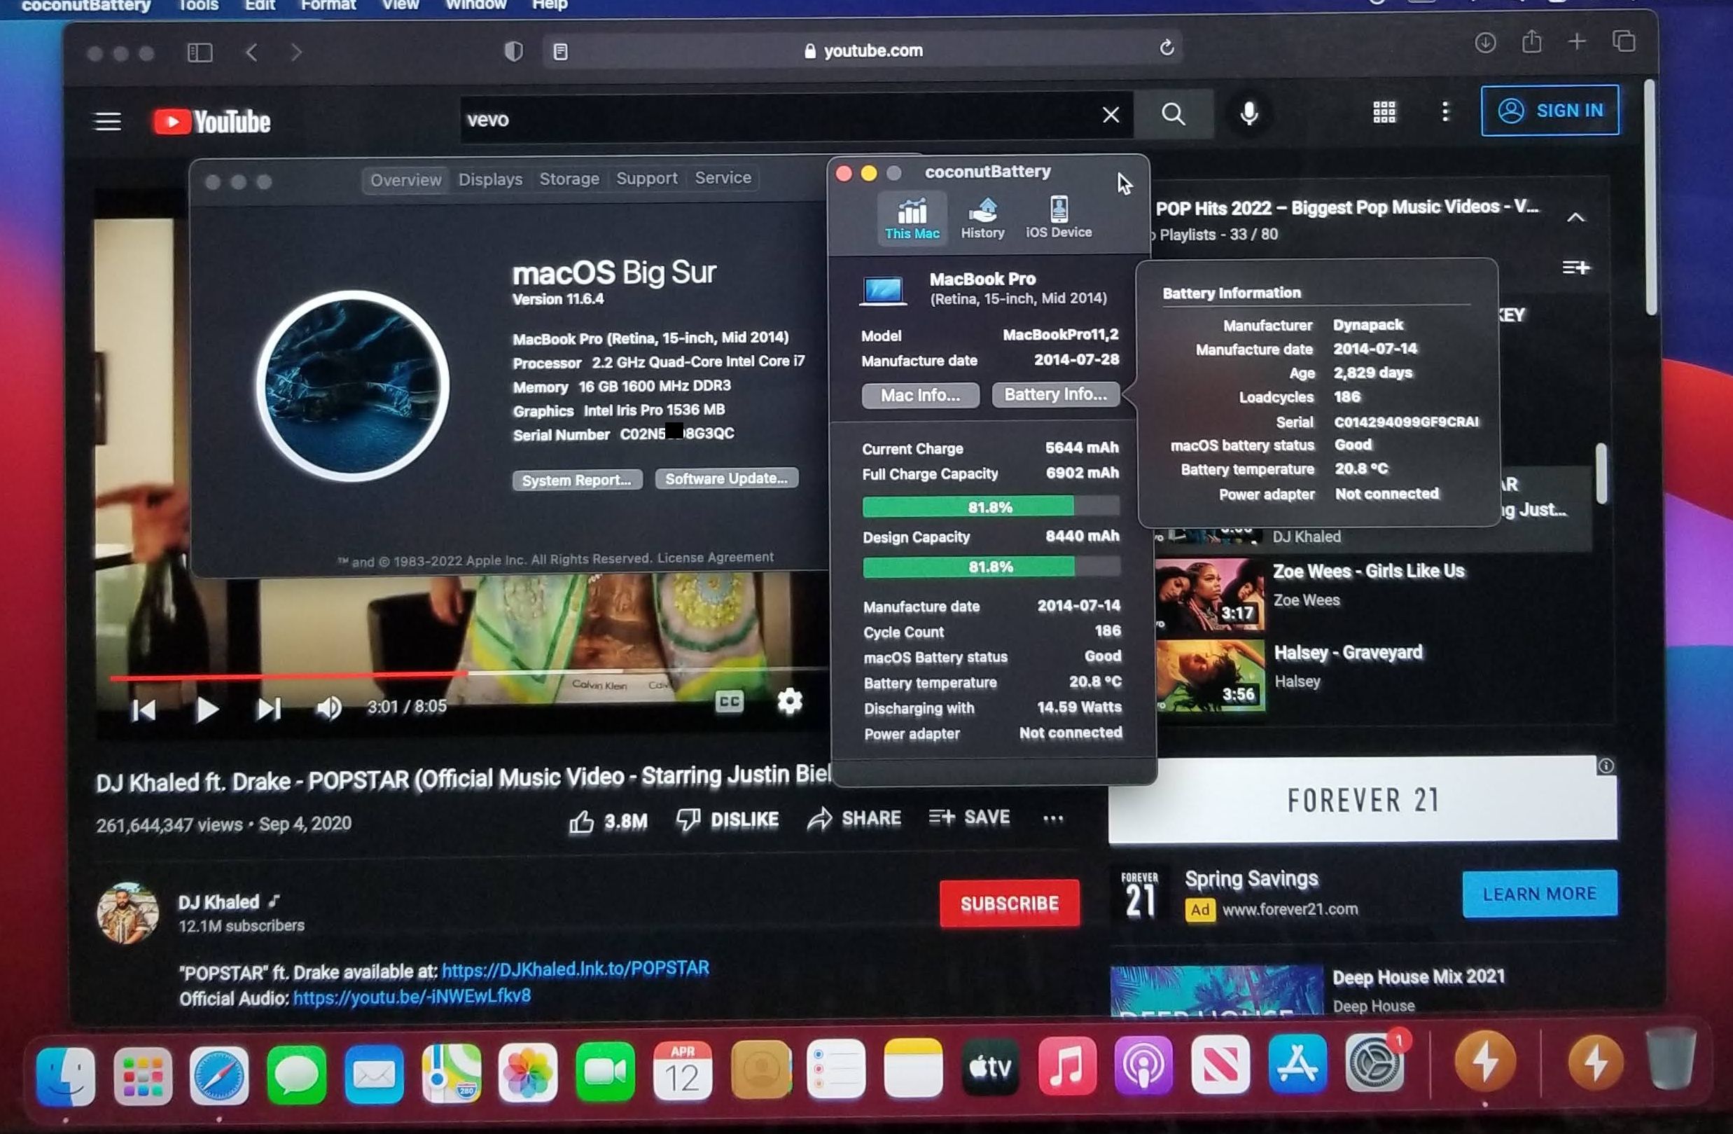Open more actions ellipsis under video
This screenshot has height=1134, width=1733.
pyautogui.click(x=1053, y=819)
